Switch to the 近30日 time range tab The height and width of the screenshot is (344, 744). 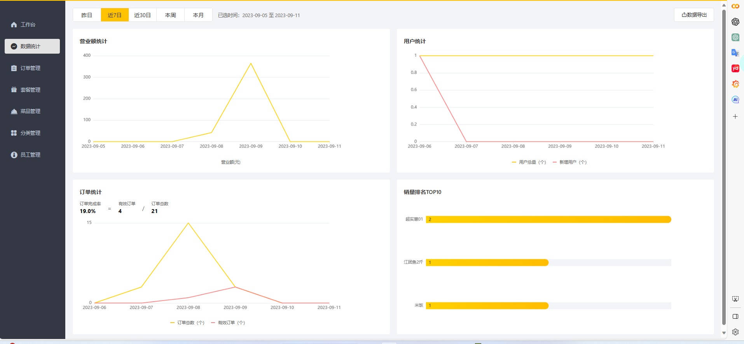(142, 15)
